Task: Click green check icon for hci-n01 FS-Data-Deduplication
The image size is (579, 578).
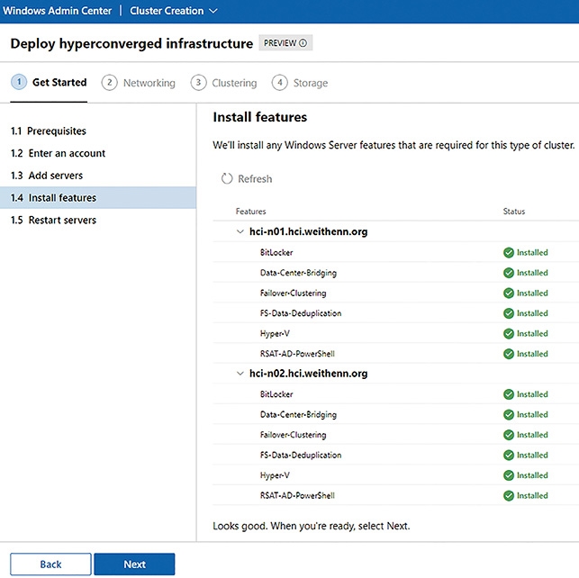Action: click(x=509, y=313)
